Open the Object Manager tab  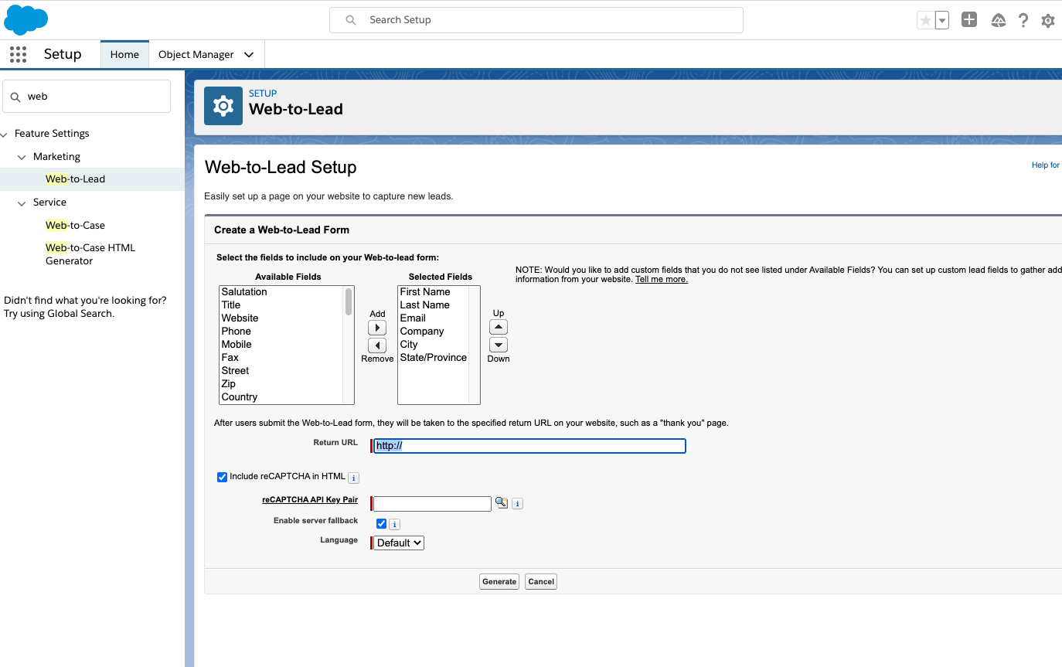click(196, 54)
